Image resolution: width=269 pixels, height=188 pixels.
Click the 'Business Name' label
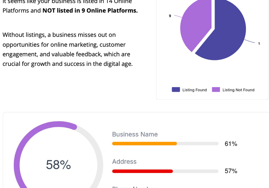[135, 134]
